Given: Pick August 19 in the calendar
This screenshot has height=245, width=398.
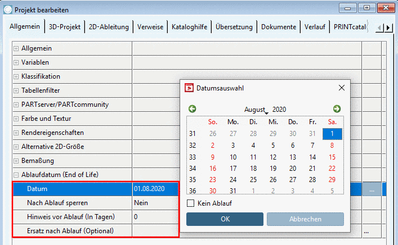Looking at the screenshot, I should 273,169.
